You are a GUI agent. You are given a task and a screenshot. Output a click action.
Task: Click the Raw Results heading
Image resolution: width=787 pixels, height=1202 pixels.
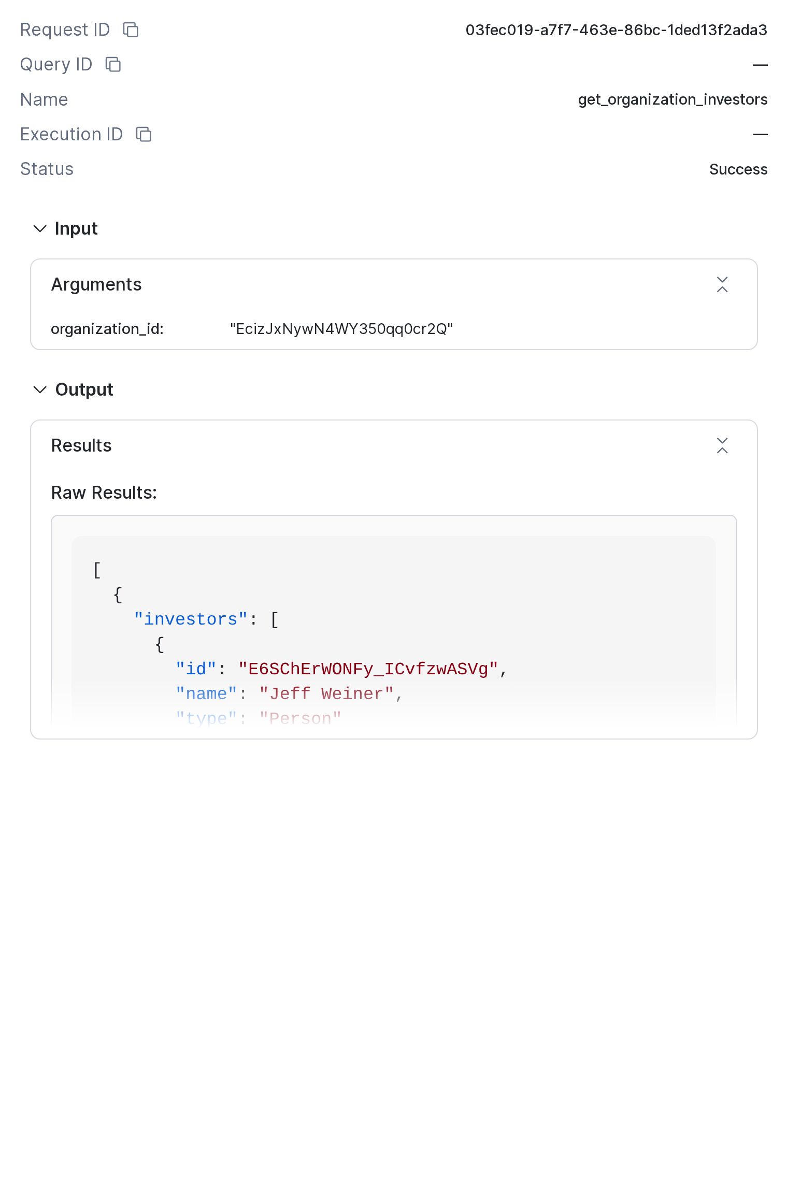click(104, 493)
